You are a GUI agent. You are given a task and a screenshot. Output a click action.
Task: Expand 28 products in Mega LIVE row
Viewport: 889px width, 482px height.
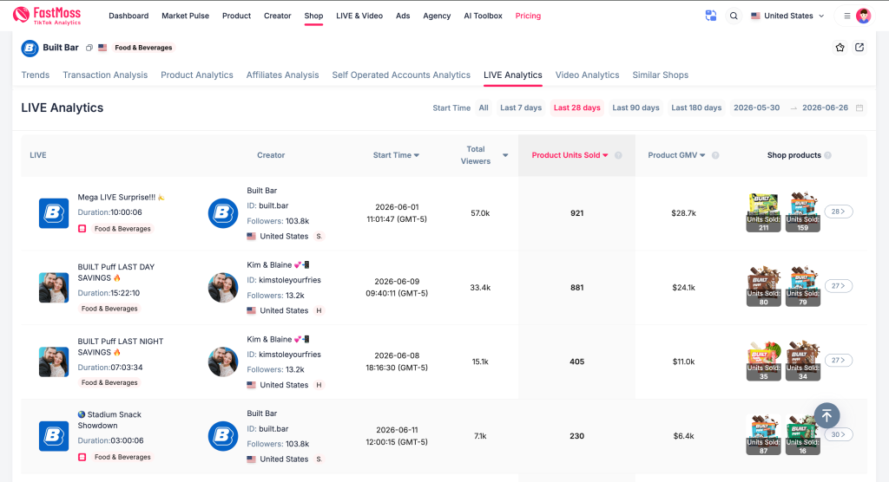(x=839, y=212)
